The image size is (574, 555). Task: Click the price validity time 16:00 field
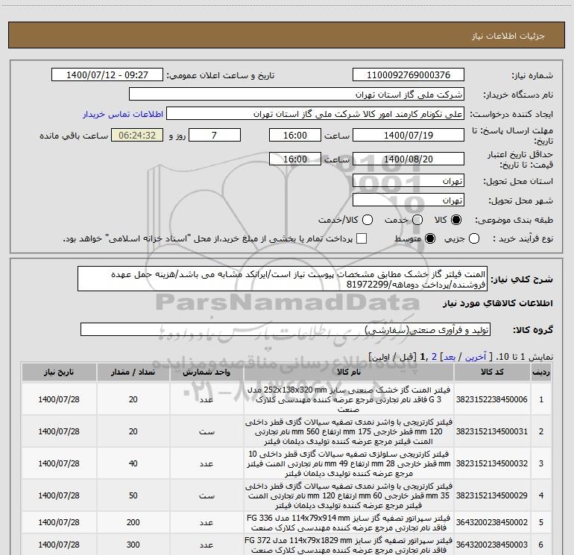tap(295, 159)
